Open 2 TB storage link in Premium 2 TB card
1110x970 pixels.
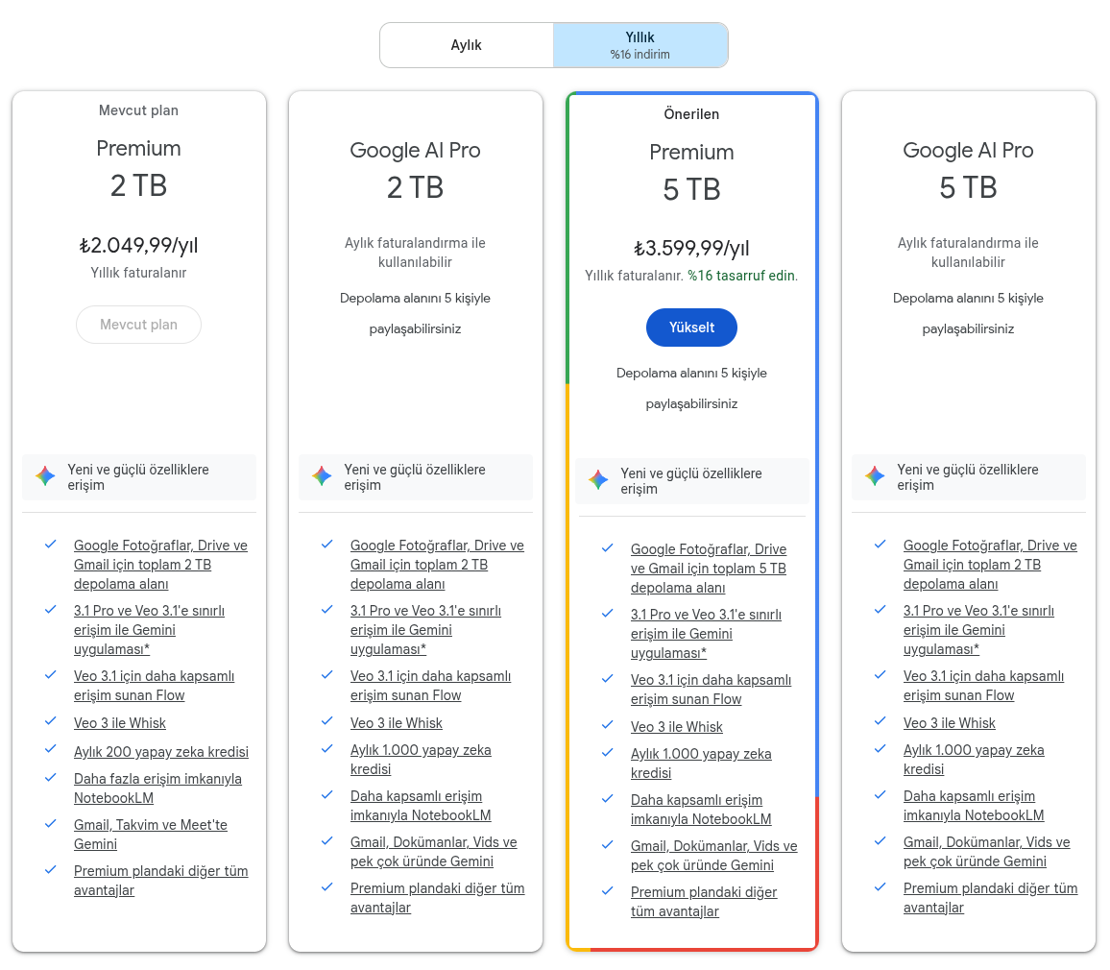160,565
